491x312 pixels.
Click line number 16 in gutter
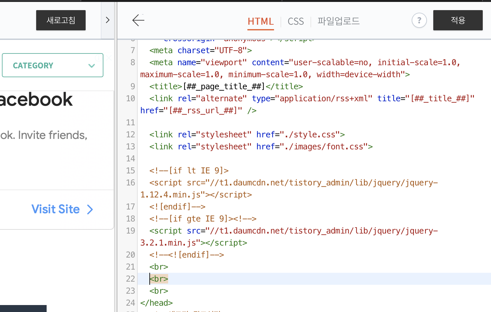tap(131, 183)
